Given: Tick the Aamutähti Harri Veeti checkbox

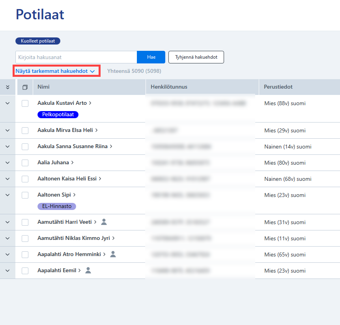Looking at the screenshot, I should point(25,222).
